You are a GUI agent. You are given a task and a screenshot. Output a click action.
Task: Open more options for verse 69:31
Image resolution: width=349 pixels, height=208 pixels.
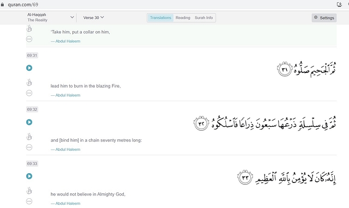click(x=29, y=93)
